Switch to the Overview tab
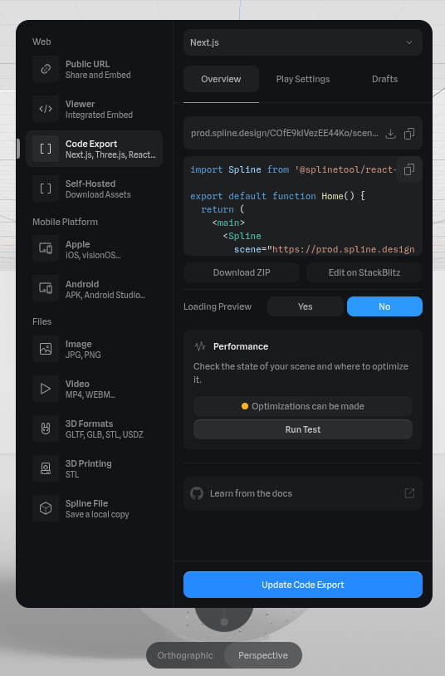 221,79
